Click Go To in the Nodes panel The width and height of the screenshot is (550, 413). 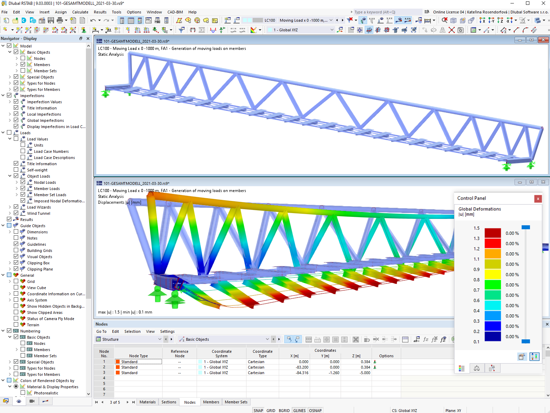(101, 331)
